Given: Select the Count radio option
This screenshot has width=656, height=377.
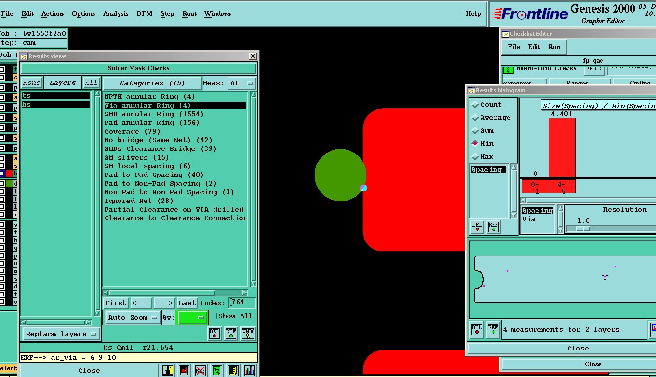Looking at the screenshot, I should pos(487,104).
